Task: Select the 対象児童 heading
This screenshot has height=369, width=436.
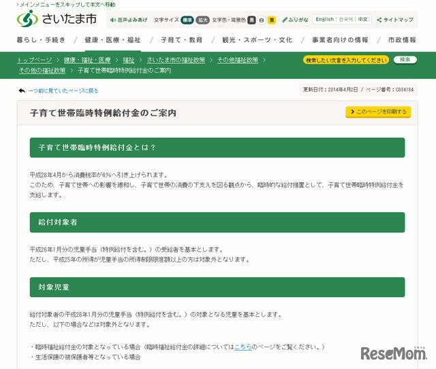Action: (54, 287)
